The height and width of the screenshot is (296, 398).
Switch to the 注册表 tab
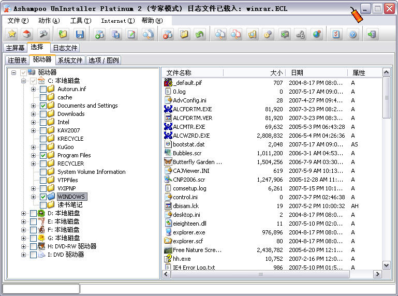(x=17, y=60)
